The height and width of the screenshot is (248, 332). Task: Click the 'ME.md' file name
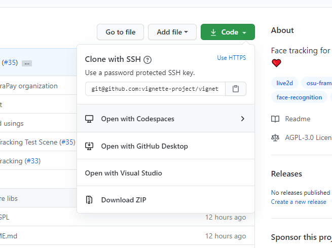(9, 236)
